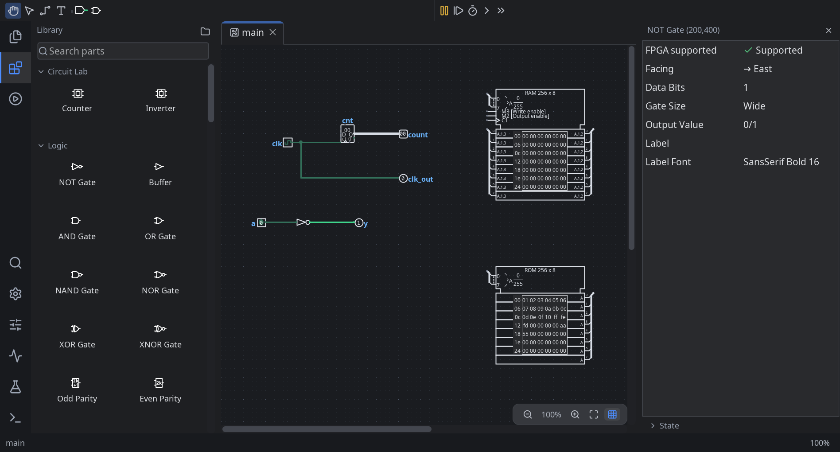Click the 100% zoom level button
840x452 pixels.
(x=551, y=414)
